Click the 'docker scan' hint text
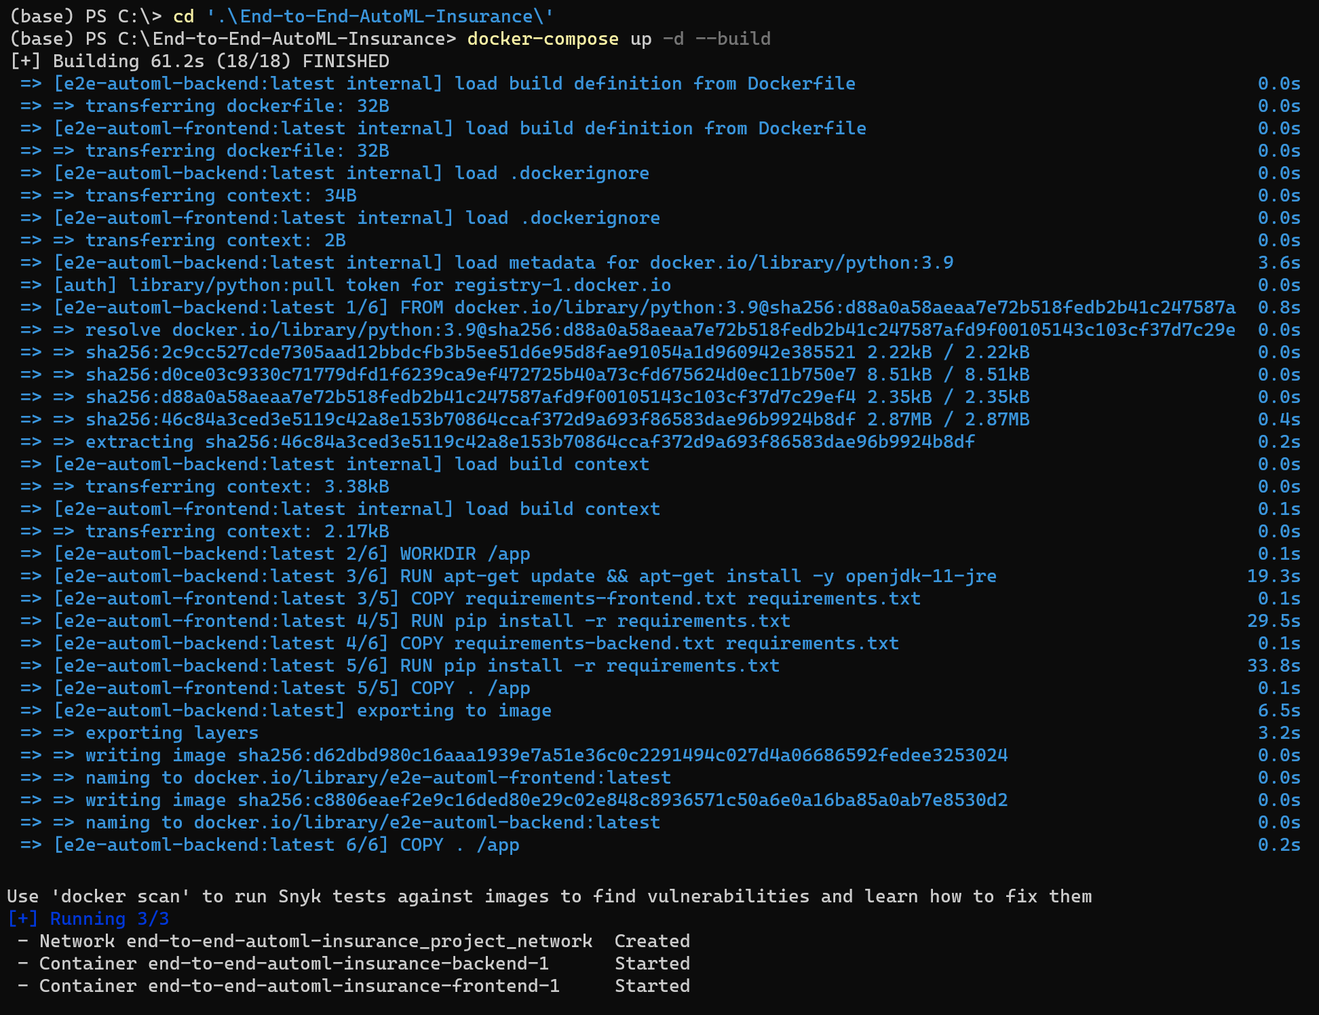 click(121, 896)
